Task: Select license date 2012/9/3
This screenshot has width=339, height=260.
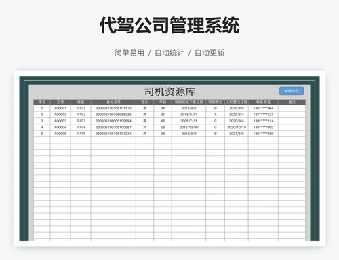Action: (x=189, y=134)
